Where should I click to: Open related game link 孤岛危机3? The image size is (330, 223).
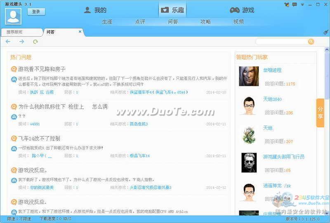[x=139, y=124]
